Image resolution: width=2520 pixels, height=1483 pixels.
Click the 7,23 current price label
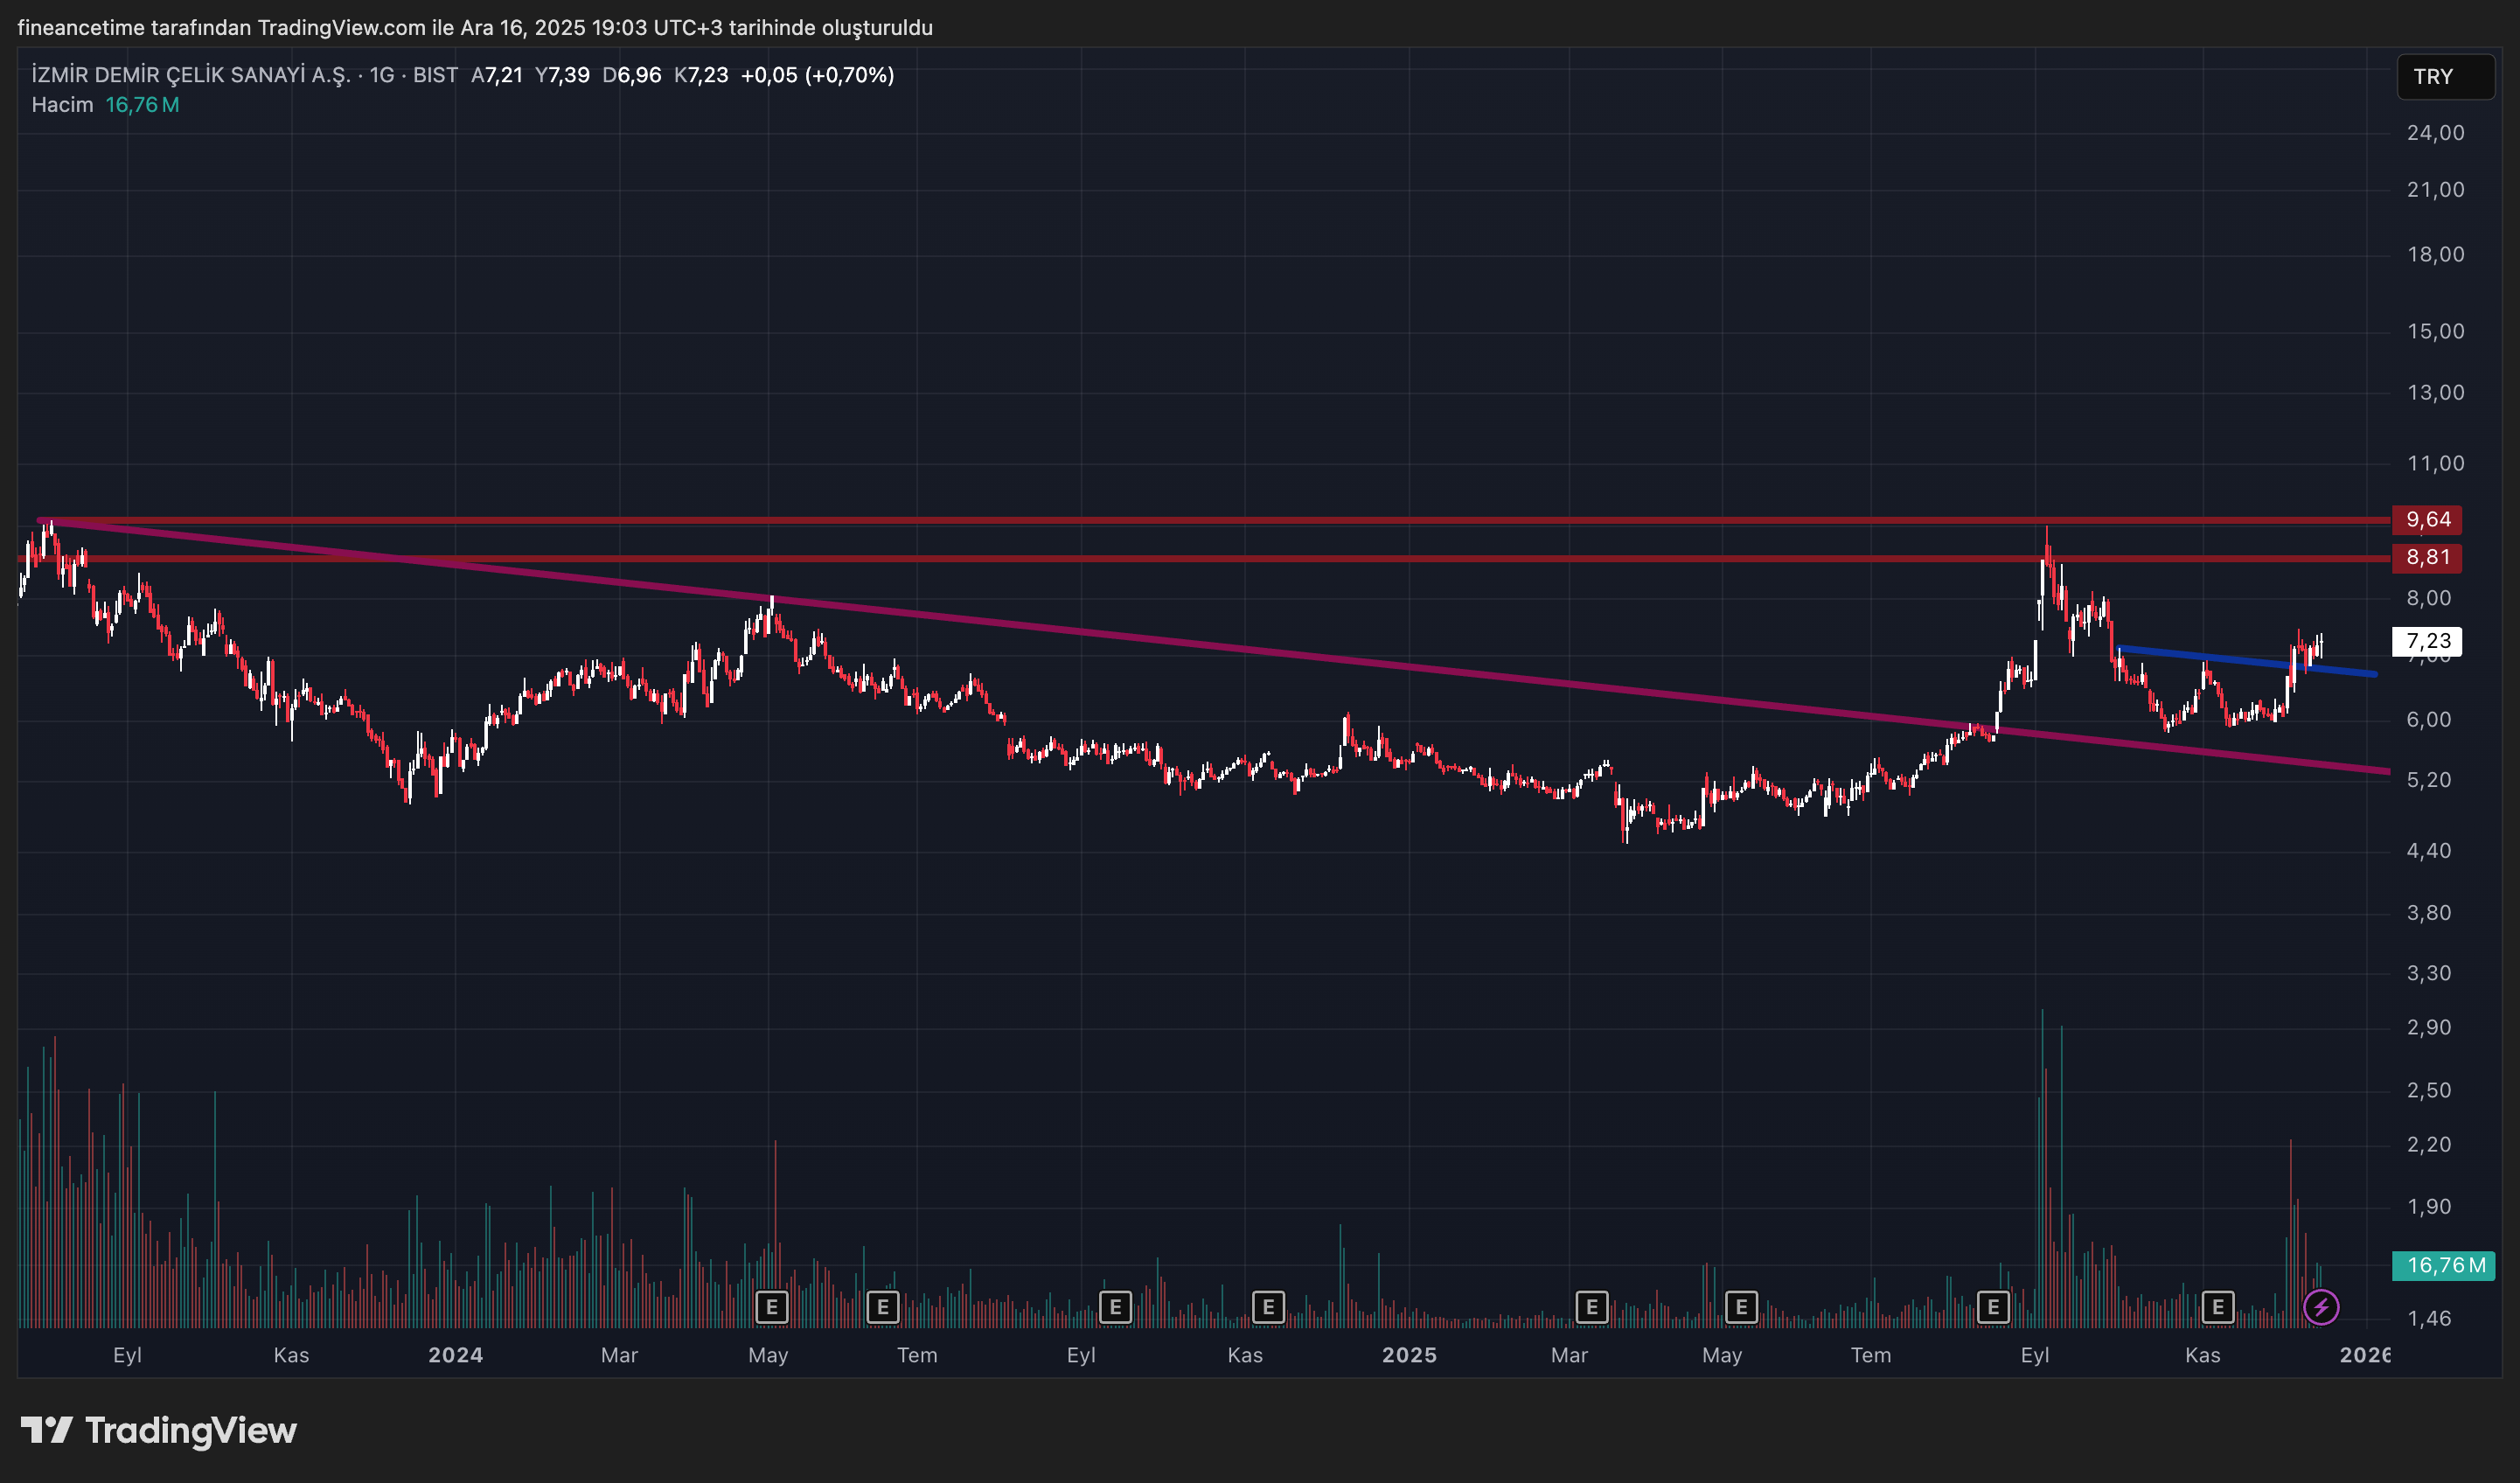tap(2426, 641)
